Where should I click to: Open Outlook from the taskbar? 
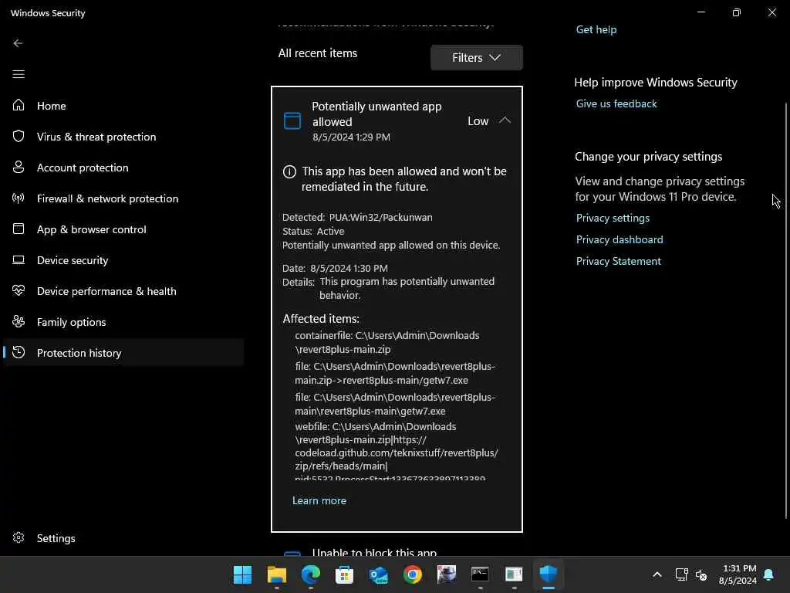point(378,574)
